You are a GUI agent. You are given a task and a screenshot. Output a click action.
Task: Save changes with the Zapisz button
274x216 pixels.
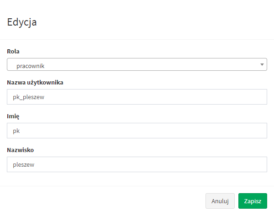click(x=253, y=201)
